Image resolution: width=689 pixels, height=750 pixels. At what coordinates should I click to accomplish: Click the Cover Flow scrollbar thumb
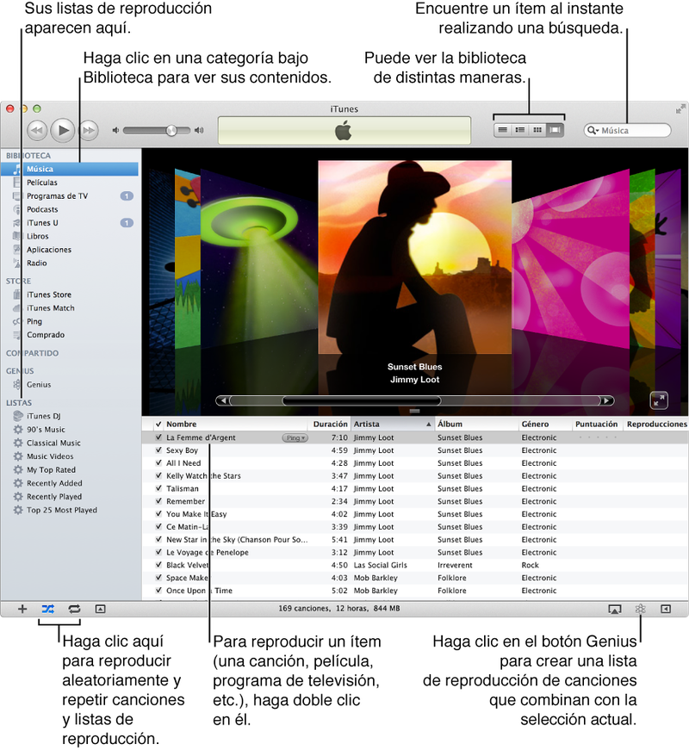(x=362, y=400)
